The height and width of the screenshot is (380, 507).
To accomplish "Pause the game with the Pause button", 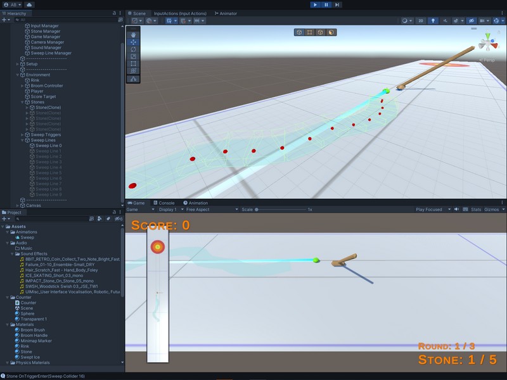I will 326,4.
